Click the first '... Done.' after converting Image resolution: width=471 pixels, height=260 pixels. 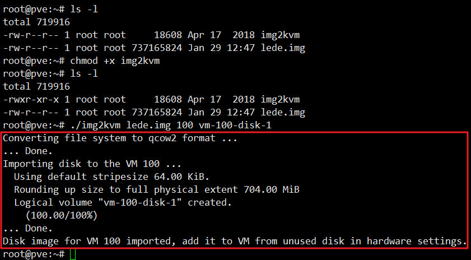pyautogui.click(x=27, y=151)
